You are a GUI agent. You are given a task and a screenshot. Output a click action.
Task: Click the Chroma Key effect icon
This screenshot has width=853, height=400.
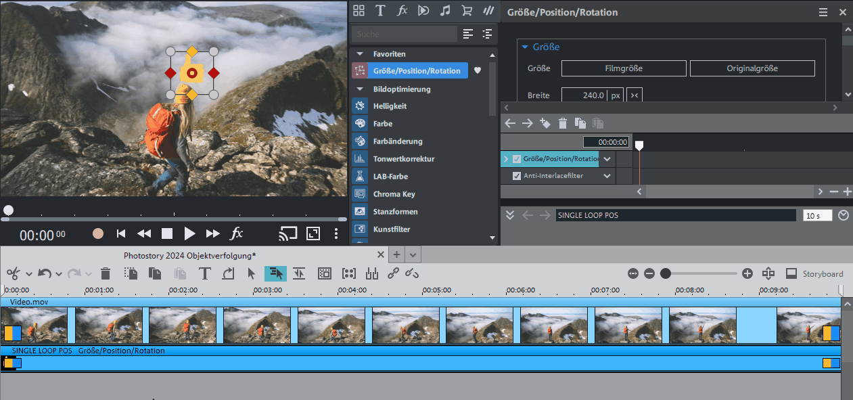pyautogui.click(x=360, y=194)
